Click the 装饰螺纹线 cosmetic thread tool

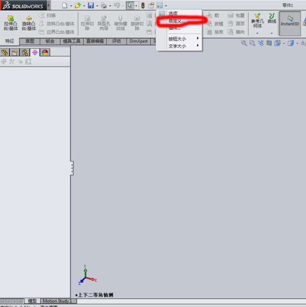121,23
